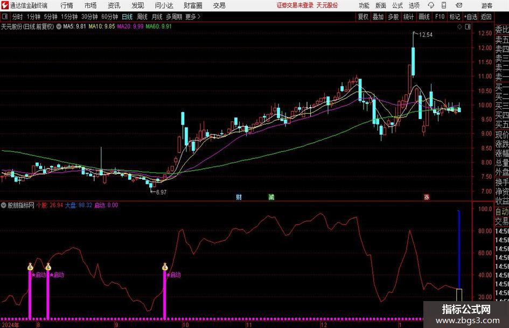Open the mail envelope icon

pyautogui.click(x=459, y=5)
